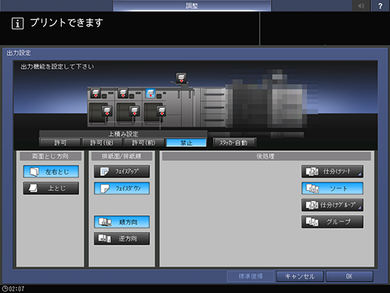Select the highlighted blue output tray icon
The height and width of the screenshot is (293, 390).
coord(150,94)
